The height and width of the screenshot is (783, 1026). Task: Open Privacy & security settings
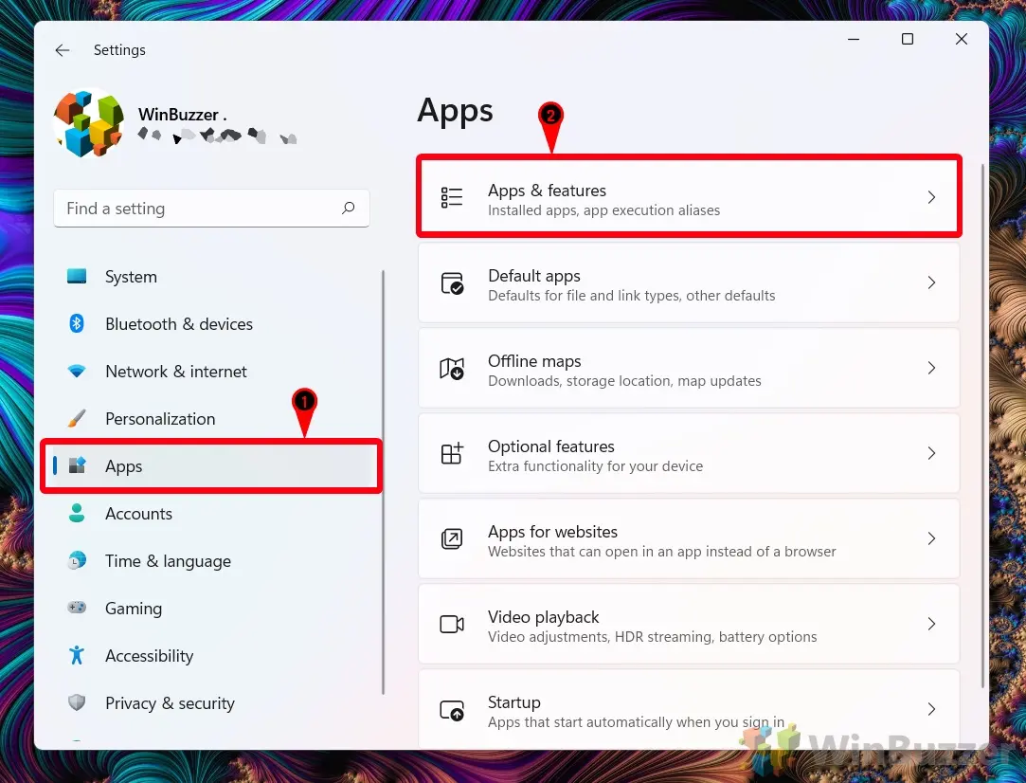pyautogui.click(x=210, y=703)
